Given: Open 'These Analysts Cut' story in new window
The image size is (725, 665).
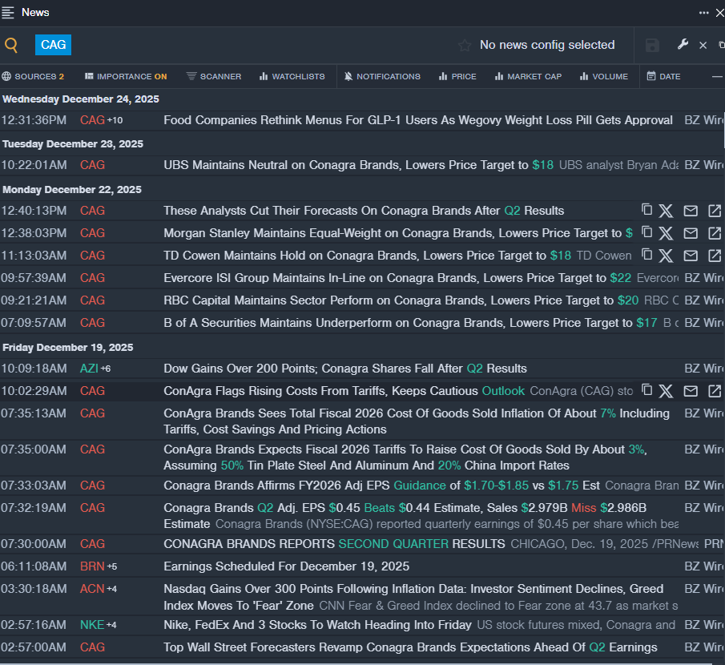Looking at the screenshot, I should pos(715,211).
